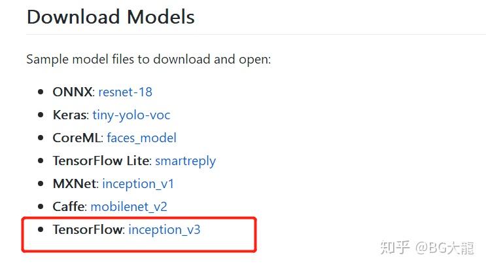Click the bold TensorFlow Lite label

pyautogui.click(x=102, y=161)
